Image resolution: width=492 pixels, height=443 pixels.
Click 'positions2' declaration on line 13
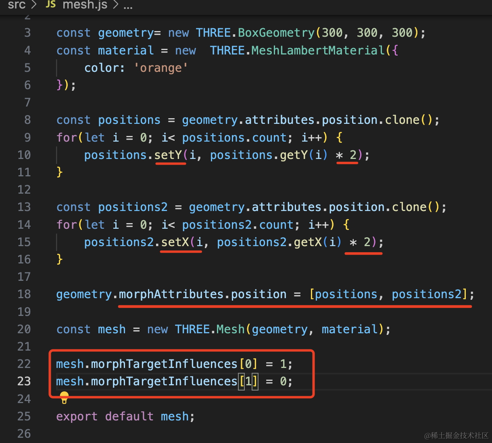coord(133,207)
